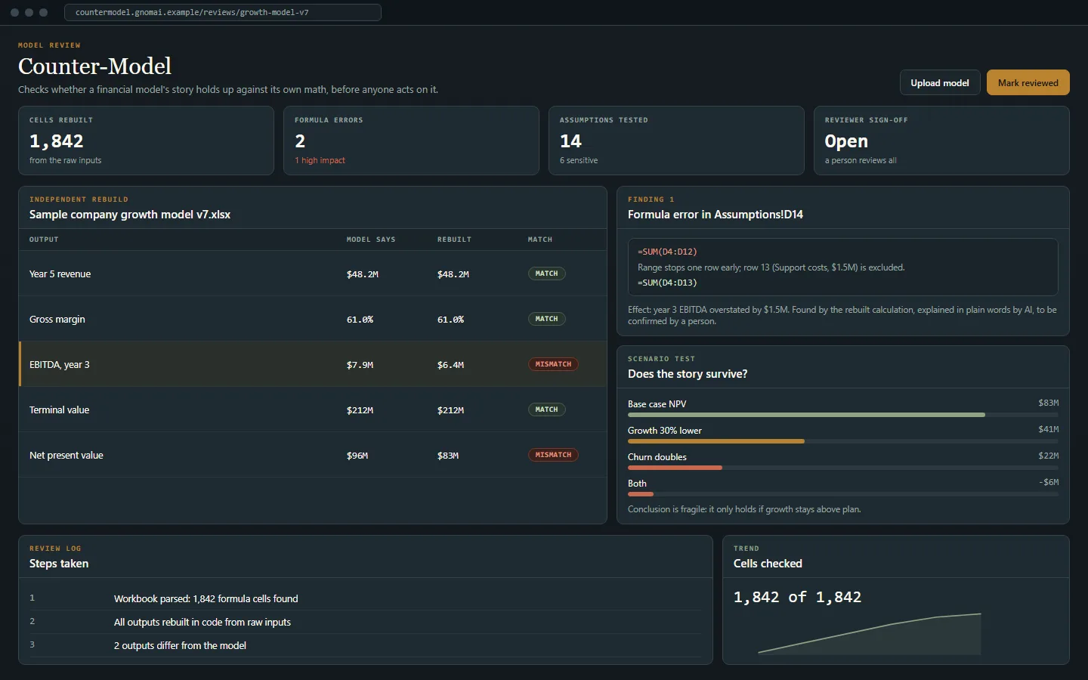Image resolution: width=1088 pixels, height=680 pixels.
Task: Click the 'Does the story survive?' heading
Action: [x=688, y=374]
